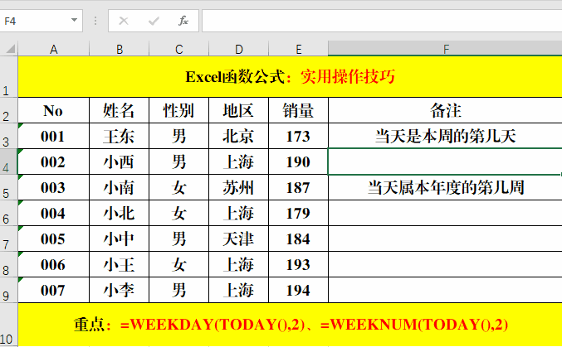562x347 pixels.
Task: Click cell containing '004'
Action: (x=53, y=213)
